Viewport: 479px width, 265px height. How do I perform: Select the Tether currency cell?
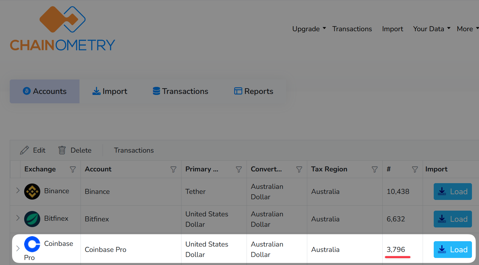[x=214, y=192]
